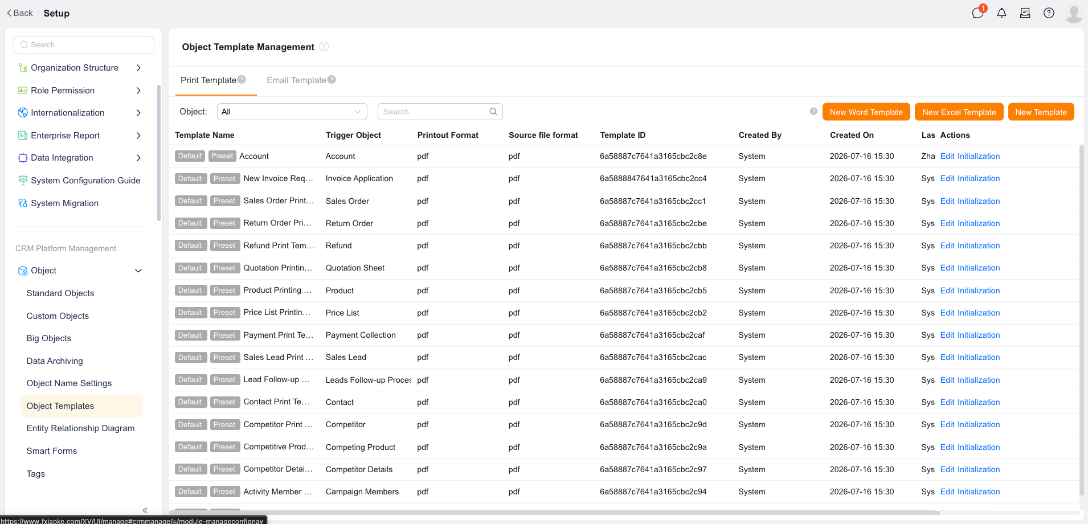Screen dimensions: 1088x524
Task: Click the New Excel Template button
Action: click(959, 112)
